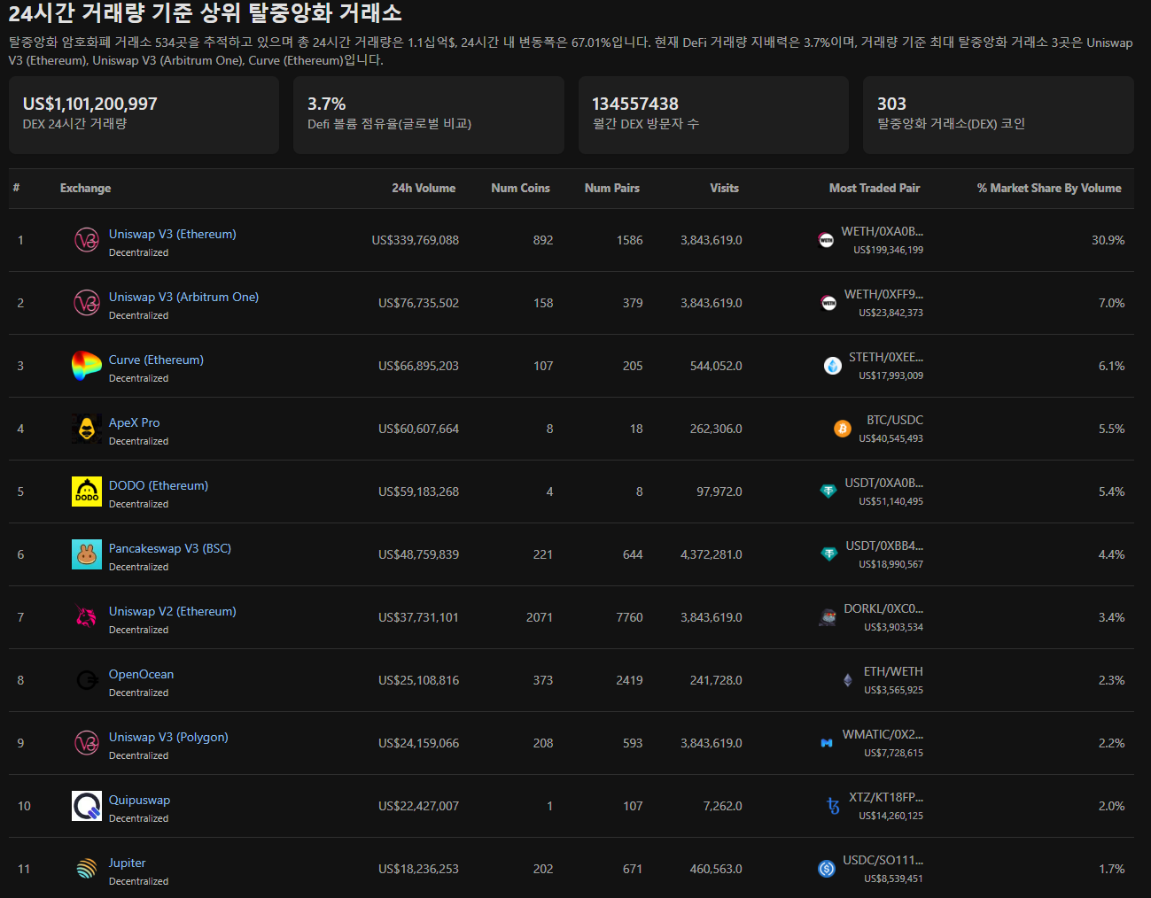This screenshot has width=1151, height=898.
Task: Click the Uniswap V3 (Arbitrum One) logo icon
Action: (x=87, y=303)
